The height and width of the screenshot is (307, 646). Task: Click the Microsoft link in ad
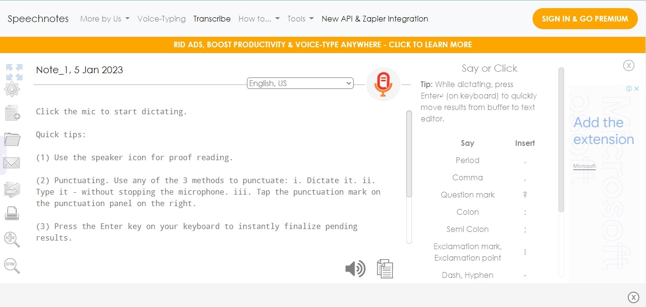(x=584, y=166)
